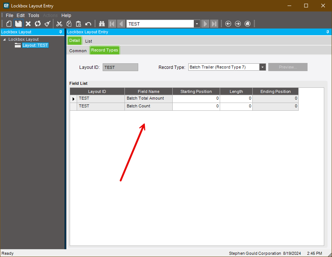Click the Save toolbar icon
The image size is (332, 257).
pyautogui.click(x=19, y=24)
